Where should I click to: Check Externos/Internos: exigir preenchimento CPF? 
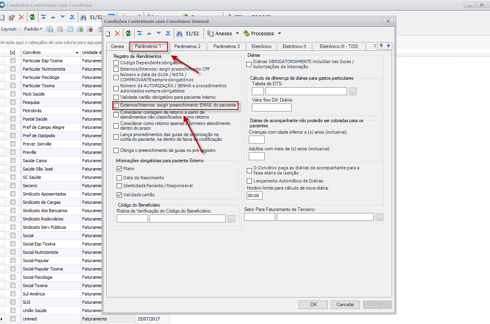pos(116,69)
